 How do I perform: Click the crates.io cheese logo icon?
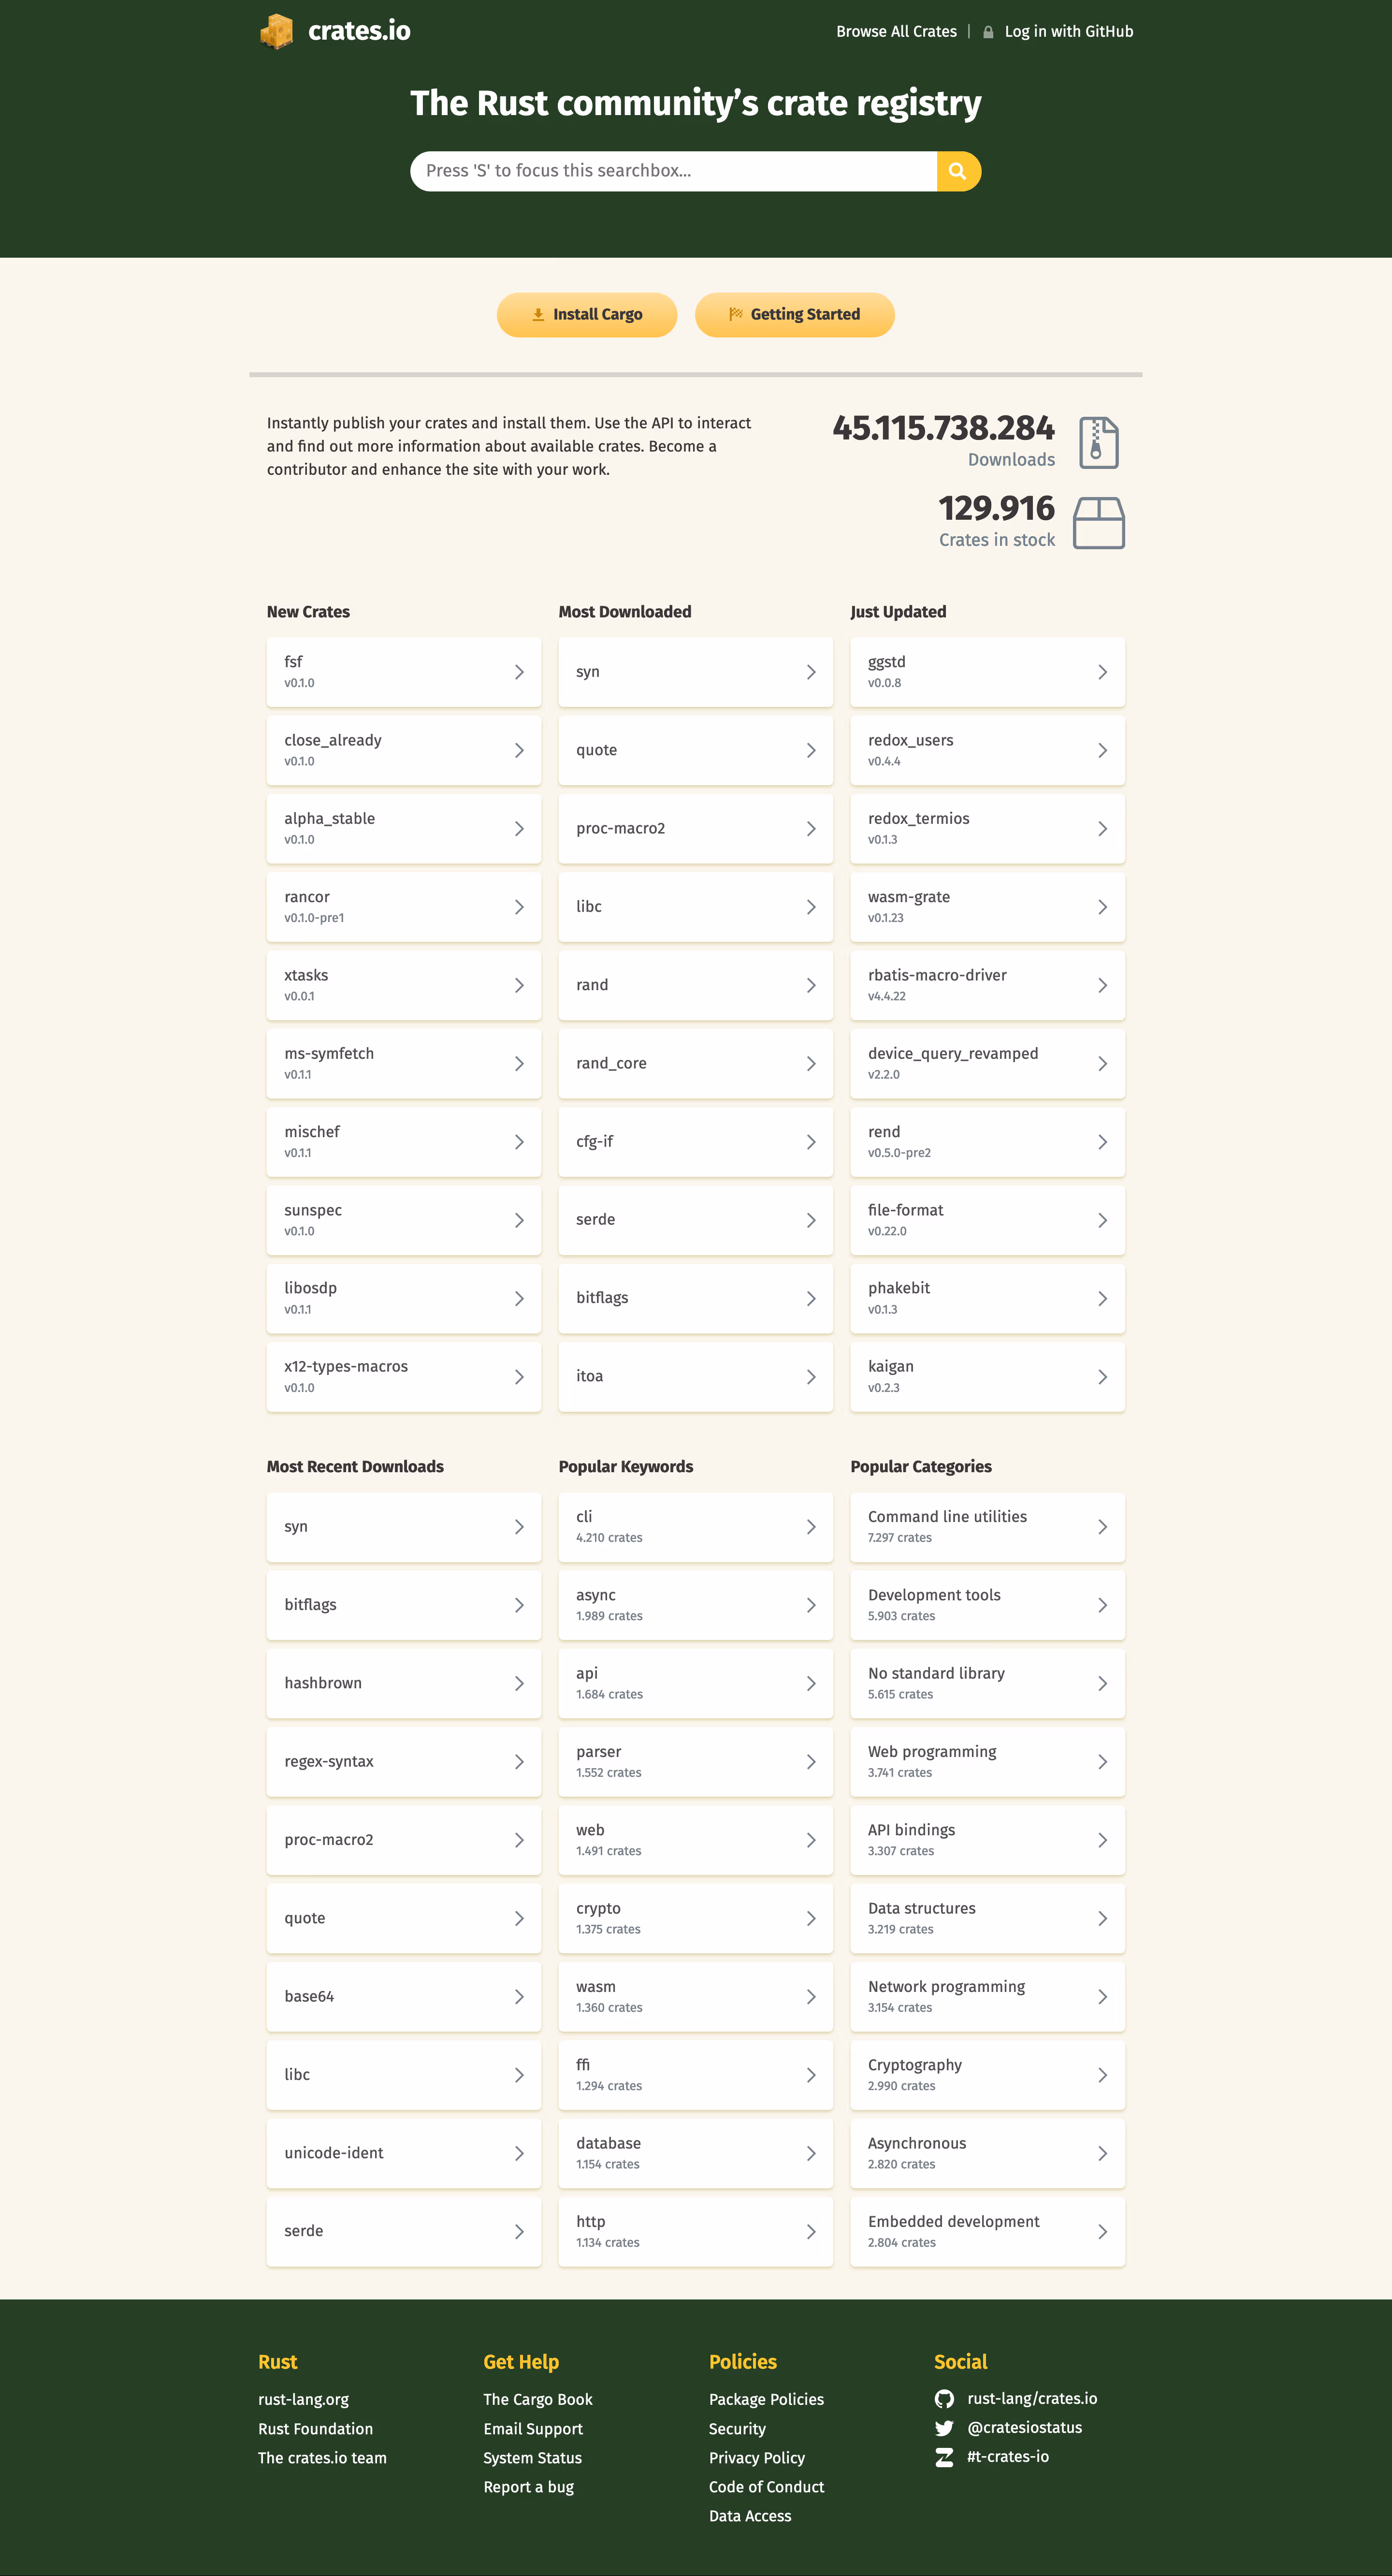(277, 31)
